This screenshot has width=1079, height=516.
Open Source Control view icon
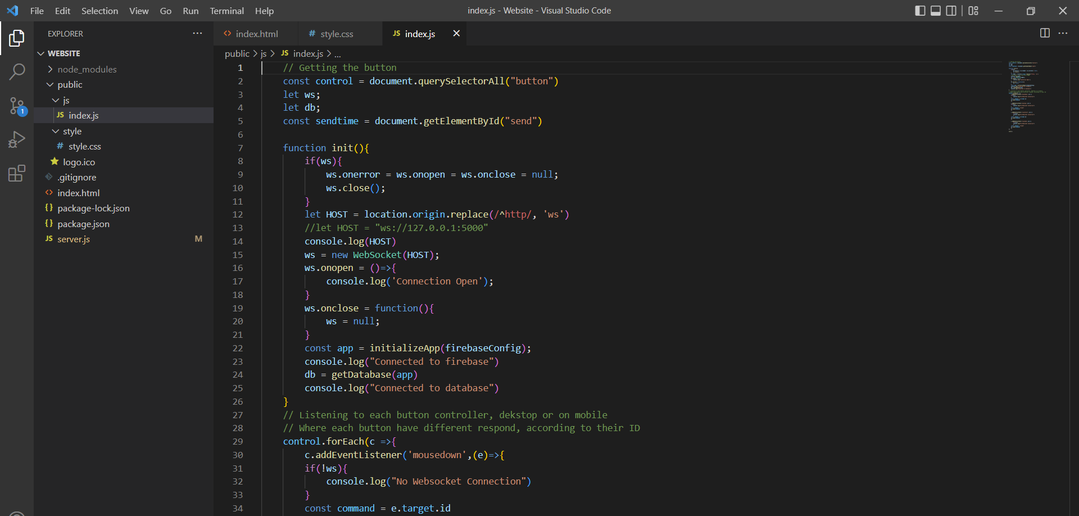(x=17, y=106)
